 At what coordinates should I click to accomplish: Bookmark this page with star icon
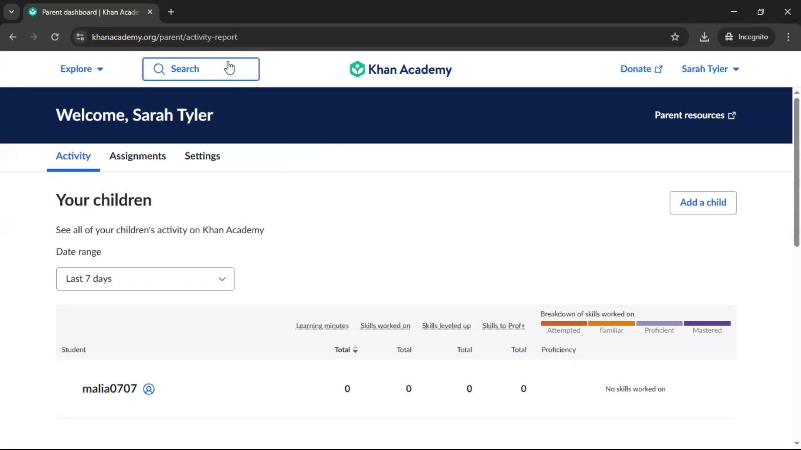[675, 37]
